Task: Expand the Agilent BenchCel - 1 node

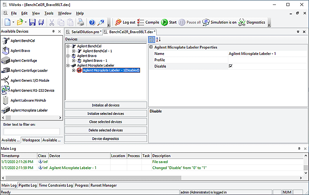Action: (73, 51)
